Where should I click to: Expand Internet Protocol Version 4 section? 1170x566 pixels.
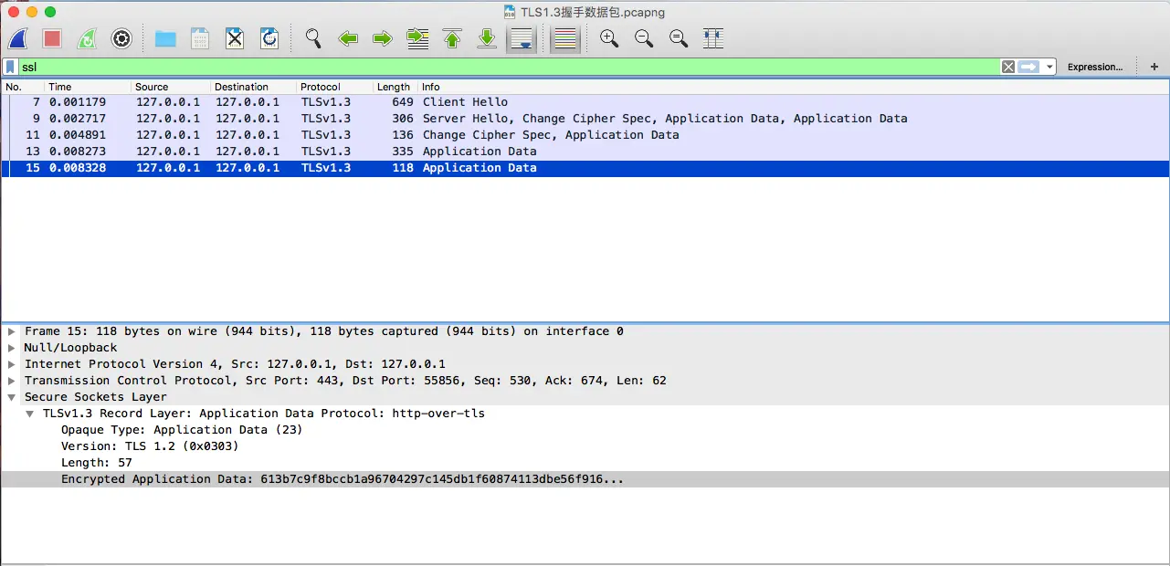coord(12,364)
